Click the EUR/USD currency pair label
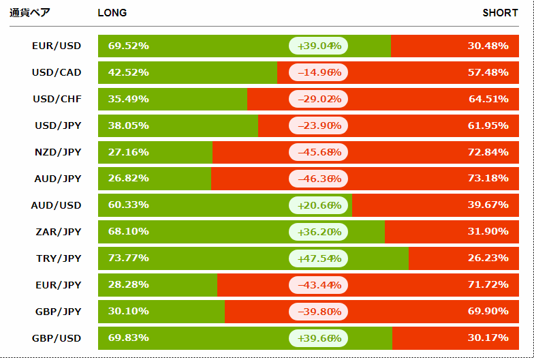This screenshot has width=534, height=358. click(x=57, y=46)
